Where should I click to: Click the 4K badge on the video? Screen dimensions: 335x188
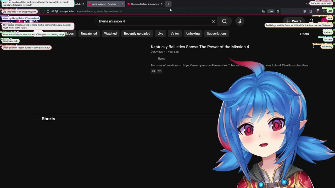coord(153,71)
